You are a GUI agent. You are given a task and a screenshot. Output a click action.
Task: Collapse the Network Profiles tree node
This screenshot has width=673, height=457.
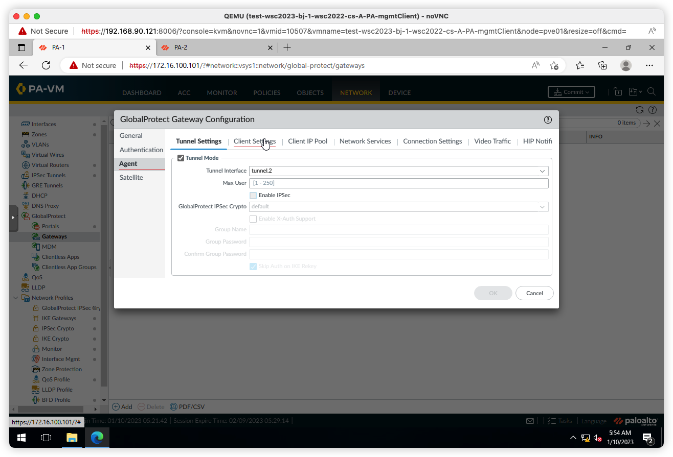tap(15, 298)
